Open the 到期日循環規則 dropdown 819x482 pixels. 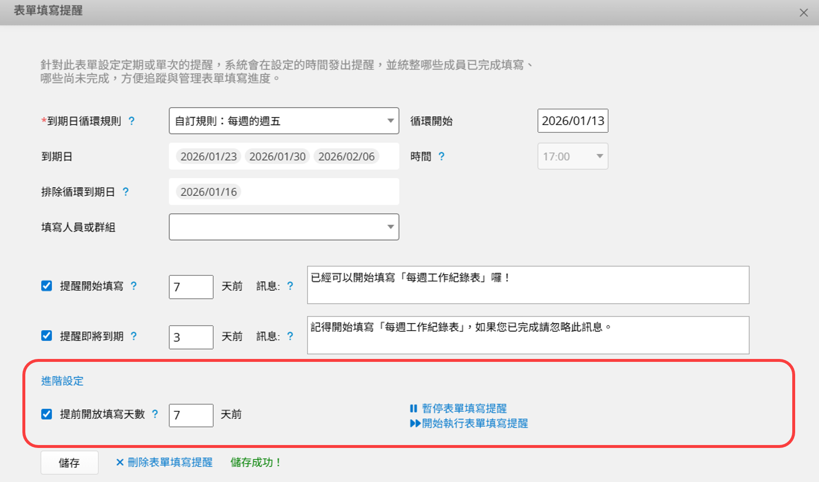click(284, 121)
